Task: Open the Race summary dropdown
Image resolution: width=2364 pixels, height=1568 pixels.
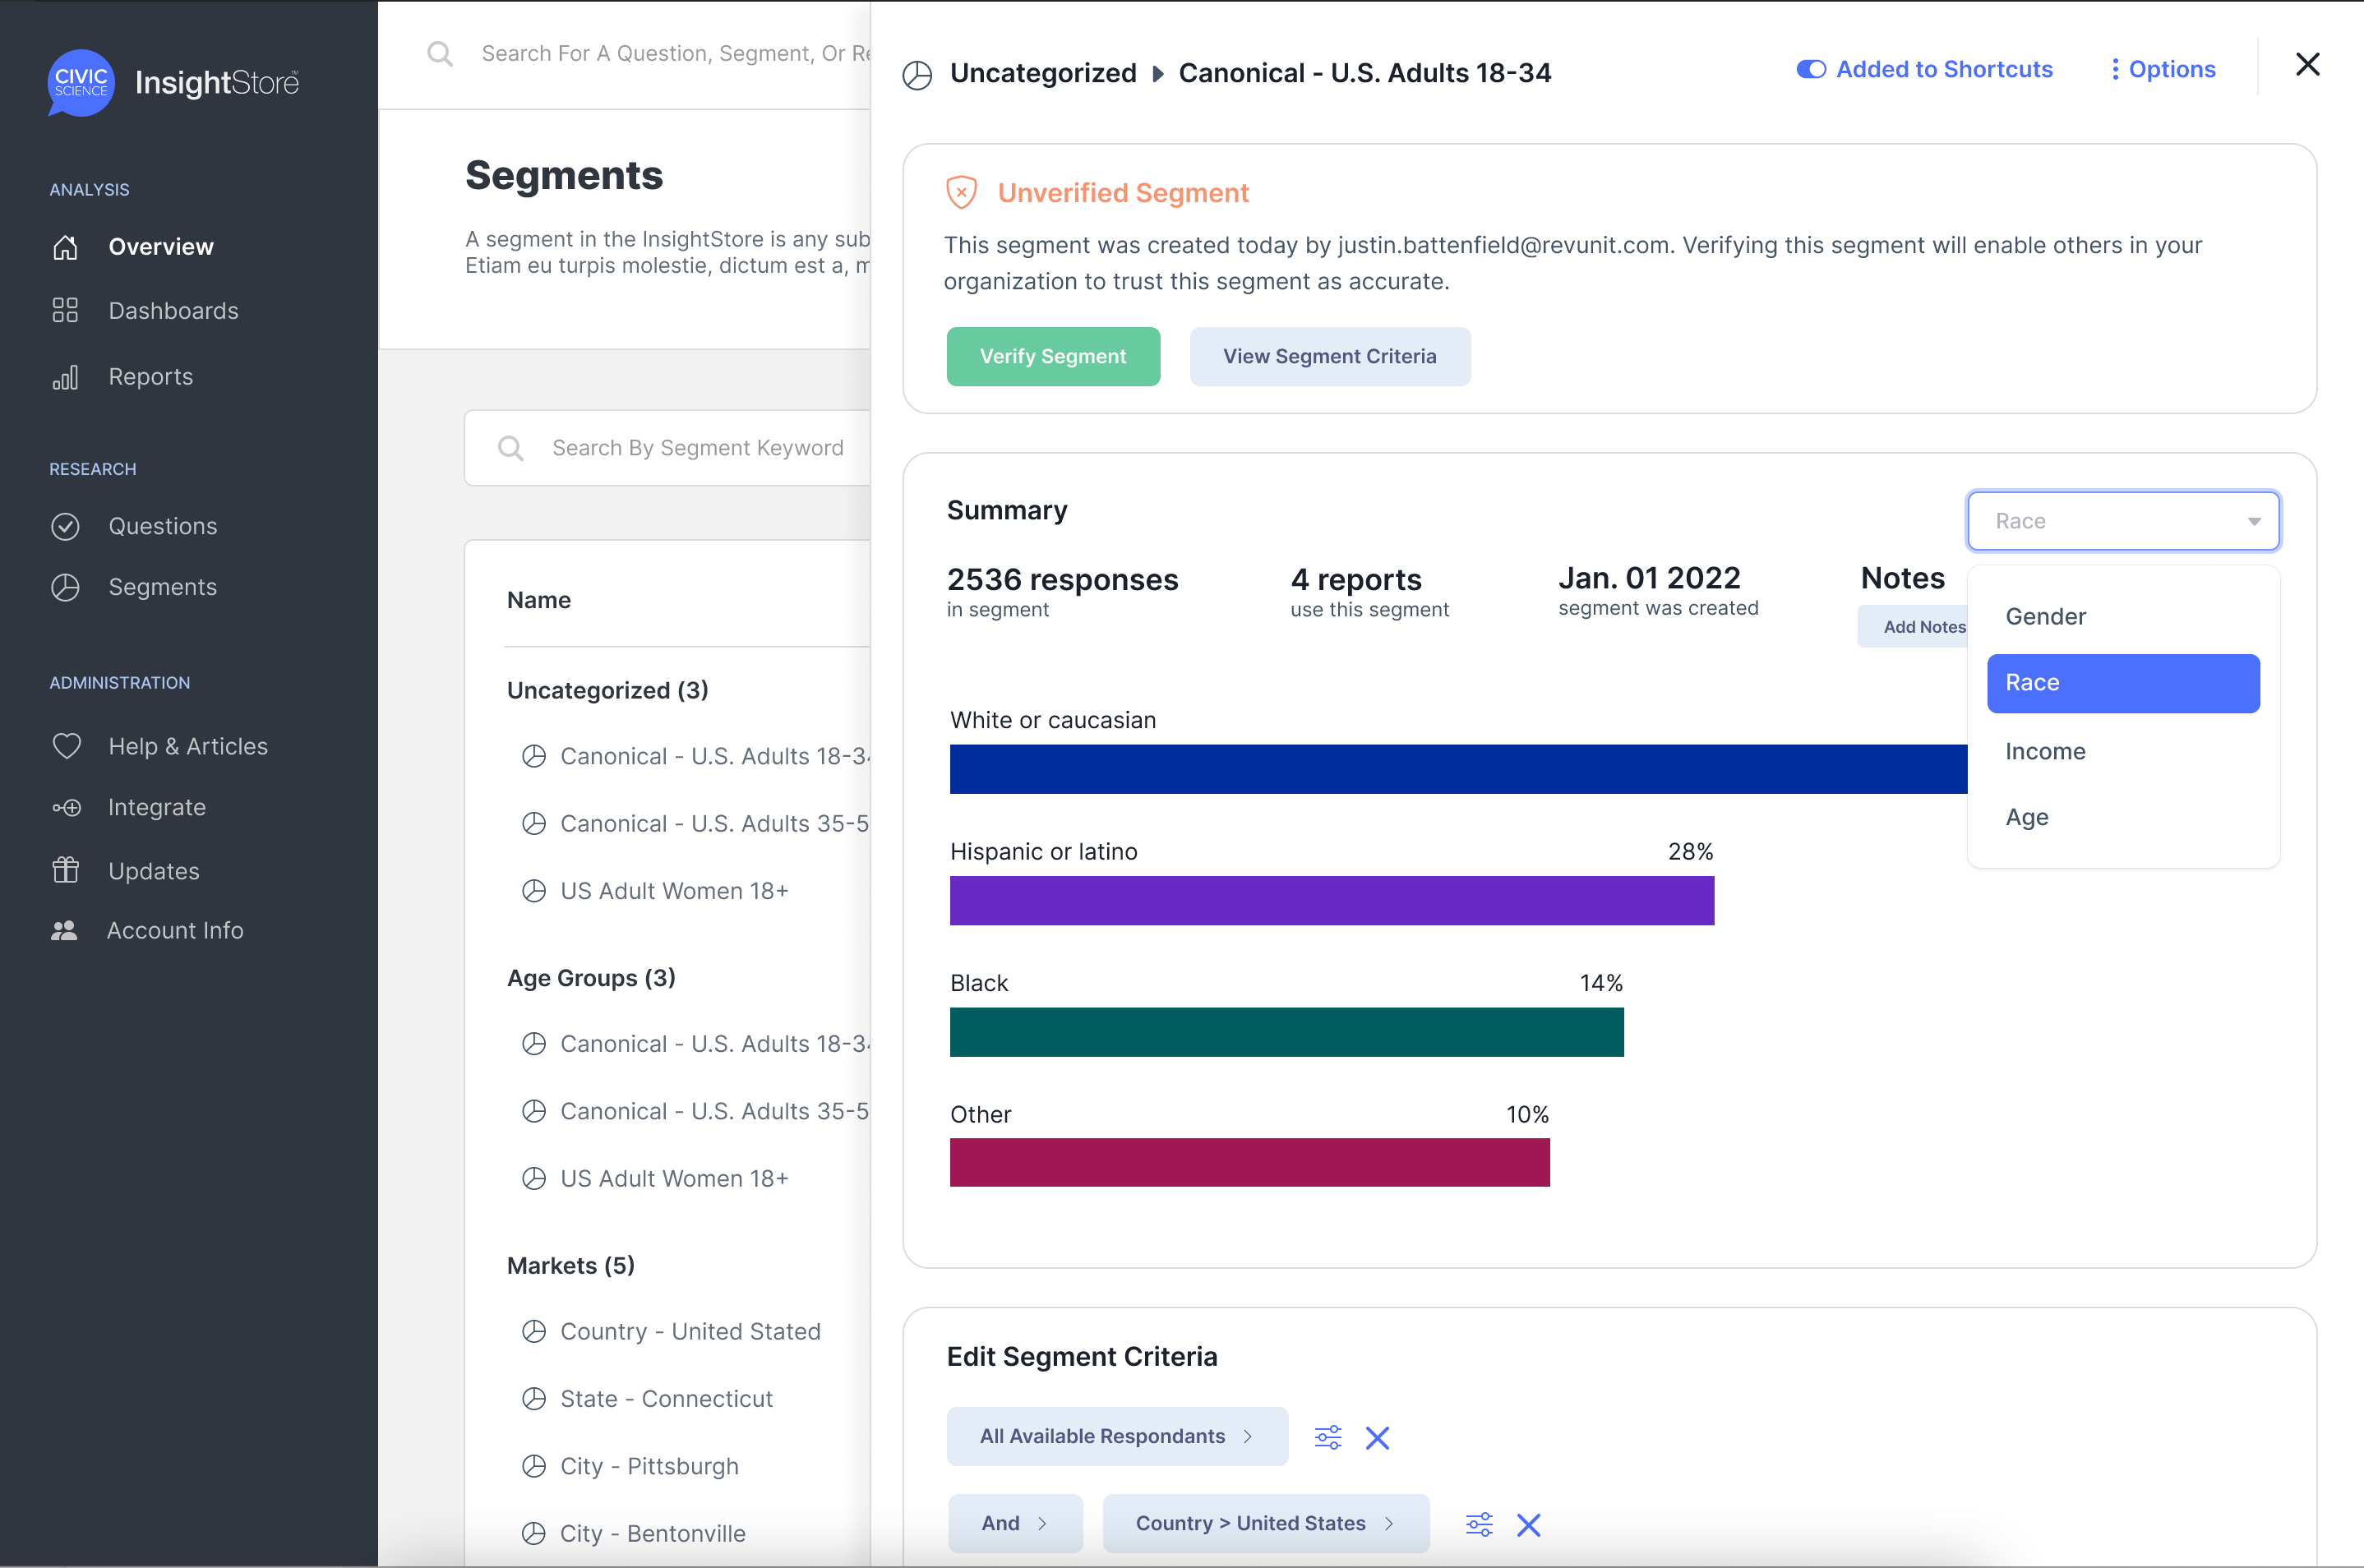Action: click(2122, 521)
